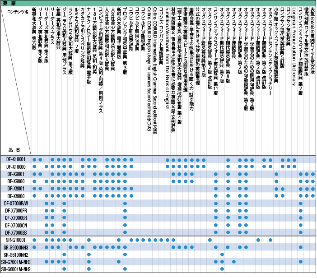This screenshot has width=317, height=278.
Task: Select the 品番 header label
Action: click(x=14, y=150)
